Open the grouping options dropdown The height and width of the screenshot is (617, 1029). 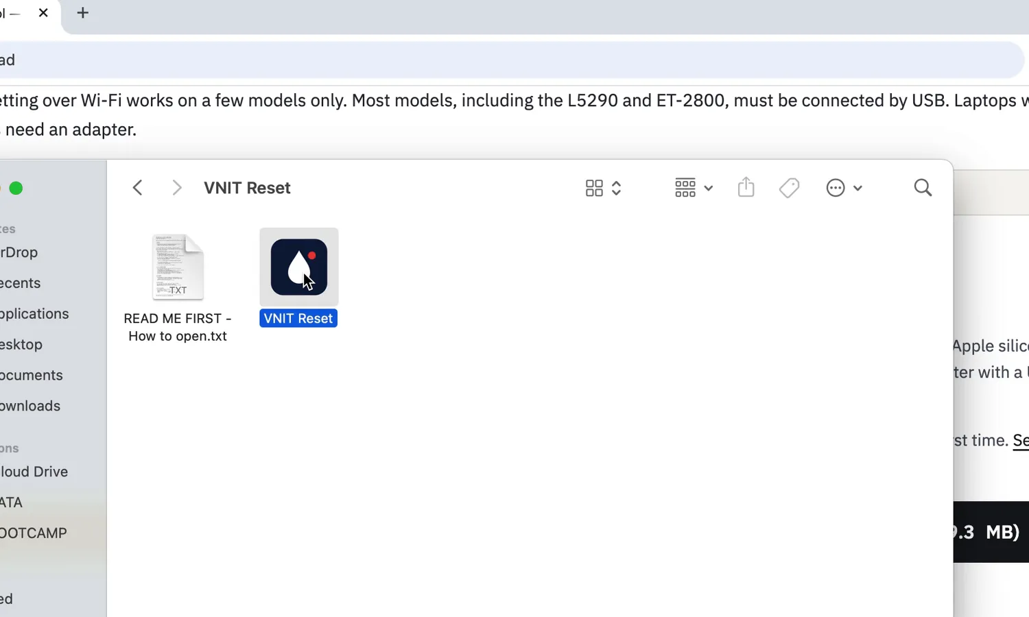[x=694, y=188]
